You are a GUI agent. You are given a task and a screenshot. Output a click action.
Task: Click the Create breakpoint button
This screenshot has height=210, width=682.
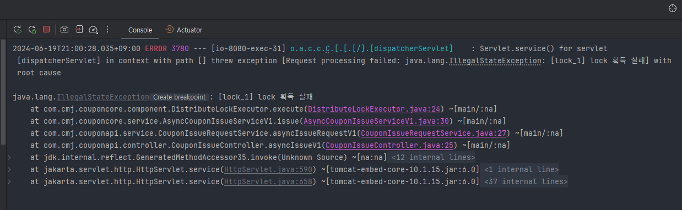[x=179, y=97]
